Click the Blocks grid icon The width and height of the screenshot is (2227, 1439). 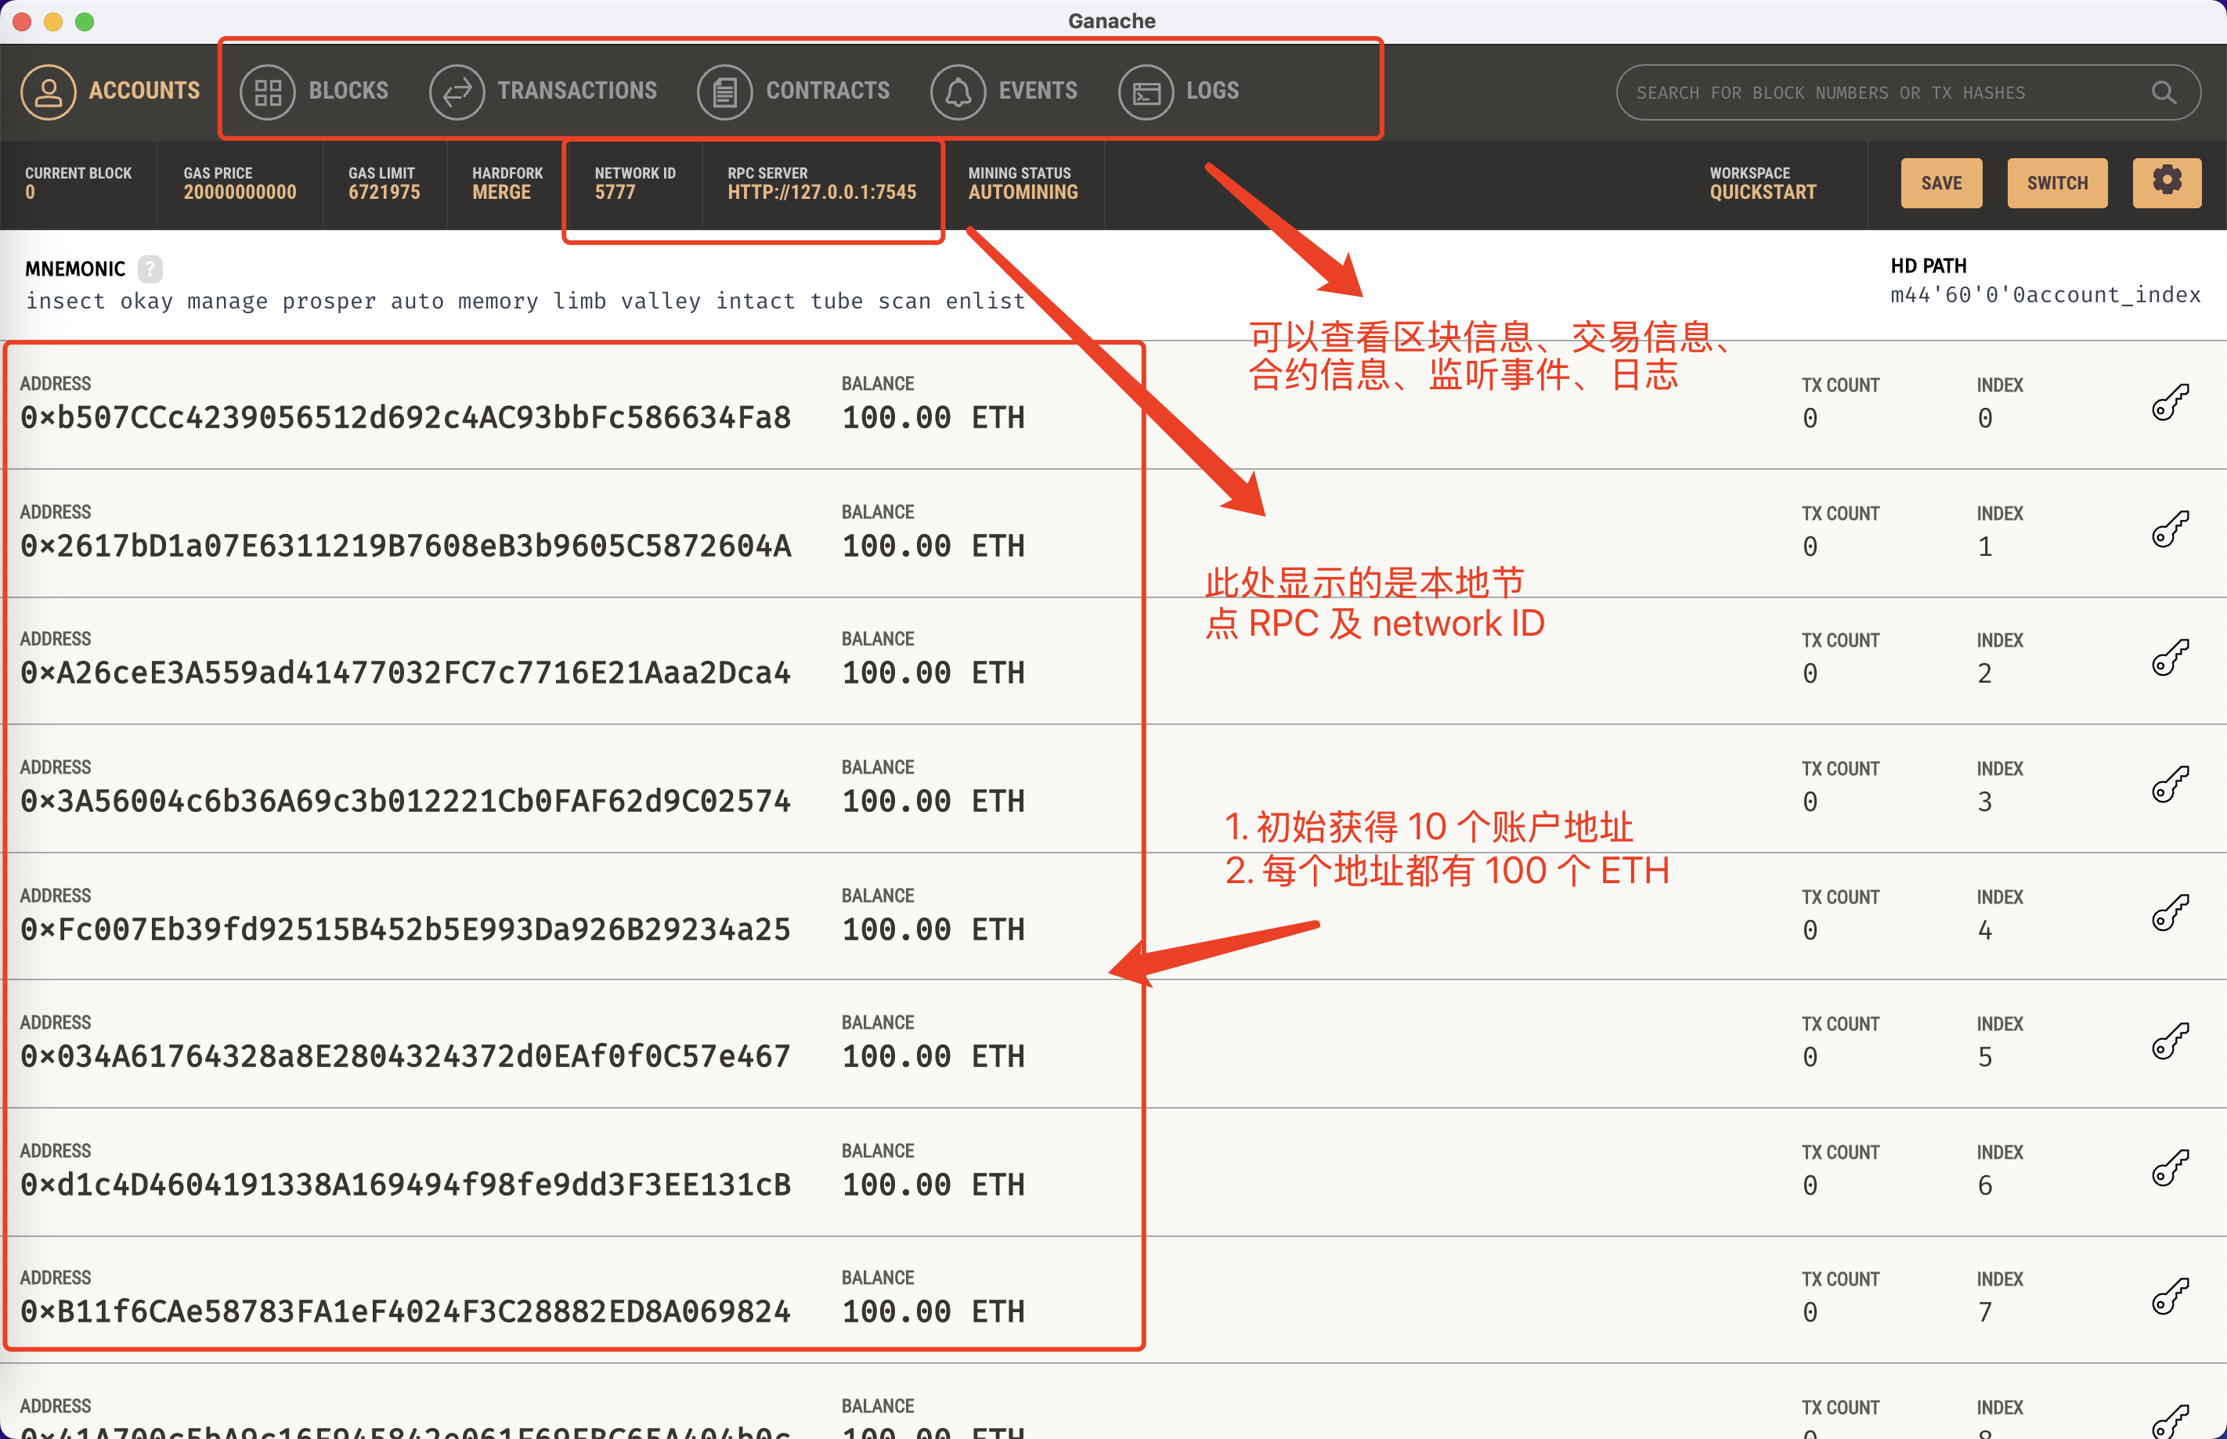coord(269,92)
